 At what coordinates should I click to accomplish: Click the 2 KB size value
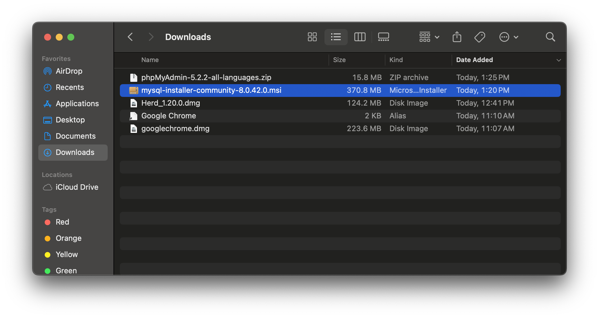tap(373, 116)
